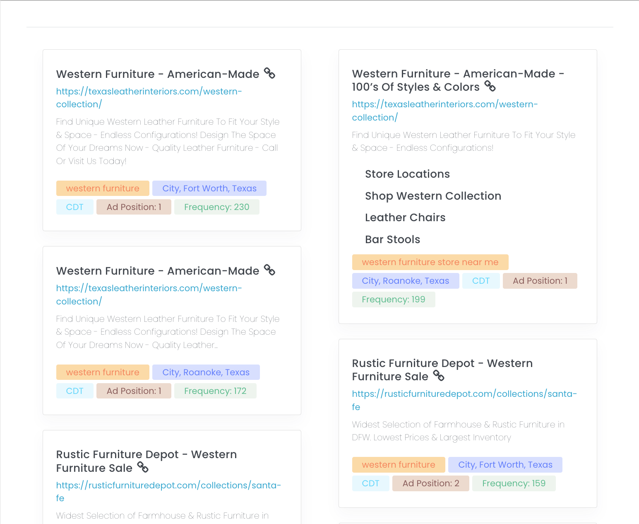The width and height of the screenshot is (639, 524).
Task: Click the Leather Chairs sitelink
Action: pyautogui.click(x=405, y=217)
